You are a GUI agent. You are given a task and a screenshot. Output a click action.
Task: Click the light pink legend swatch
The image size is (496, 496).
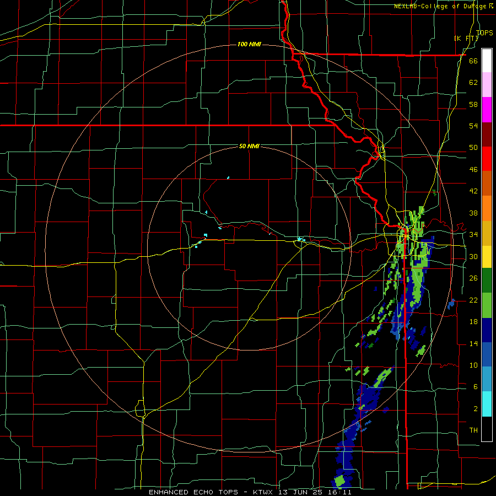(487, 85)
